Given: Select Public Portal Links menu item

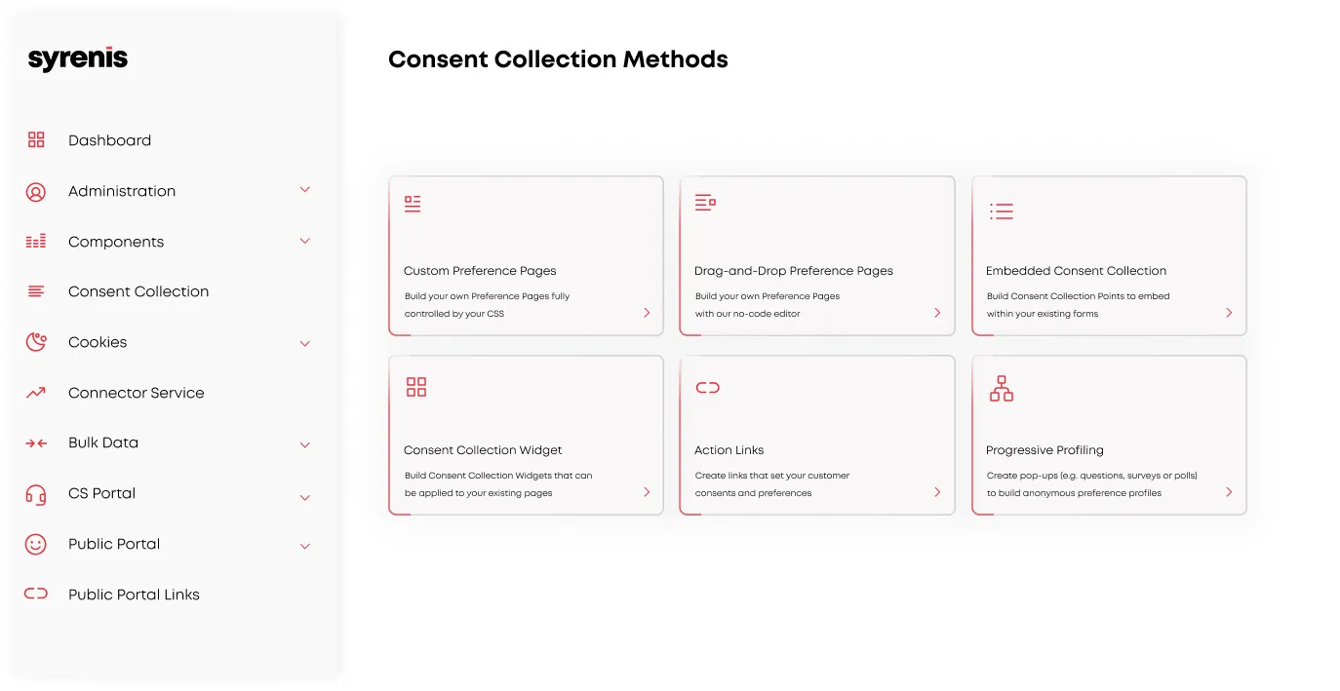Looking at the screenshot, I should [x=134, y=595].
